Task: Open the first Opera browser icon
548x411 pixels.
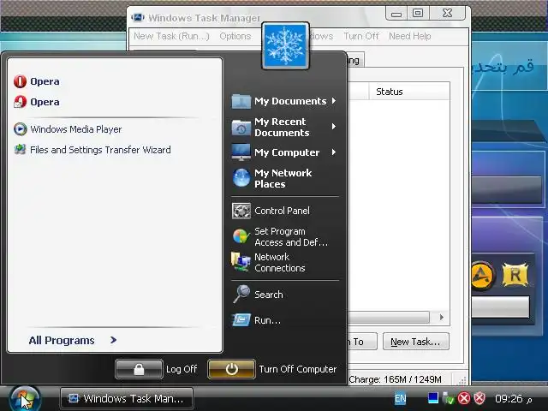Action: click(x=20, y=81)
